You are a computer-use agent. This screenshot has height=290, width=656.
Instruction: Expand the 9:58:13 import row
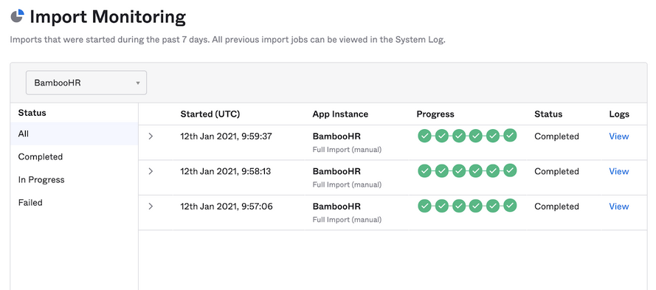[x=151, y=171]
